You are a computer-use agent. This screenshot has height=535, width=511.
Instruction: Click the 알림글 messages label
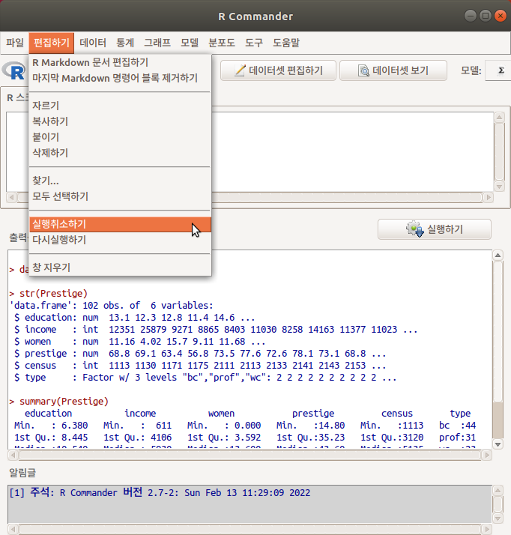[22, 473]
